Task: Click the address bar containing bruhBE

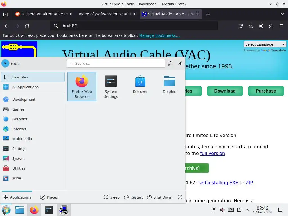Action: 134,26
